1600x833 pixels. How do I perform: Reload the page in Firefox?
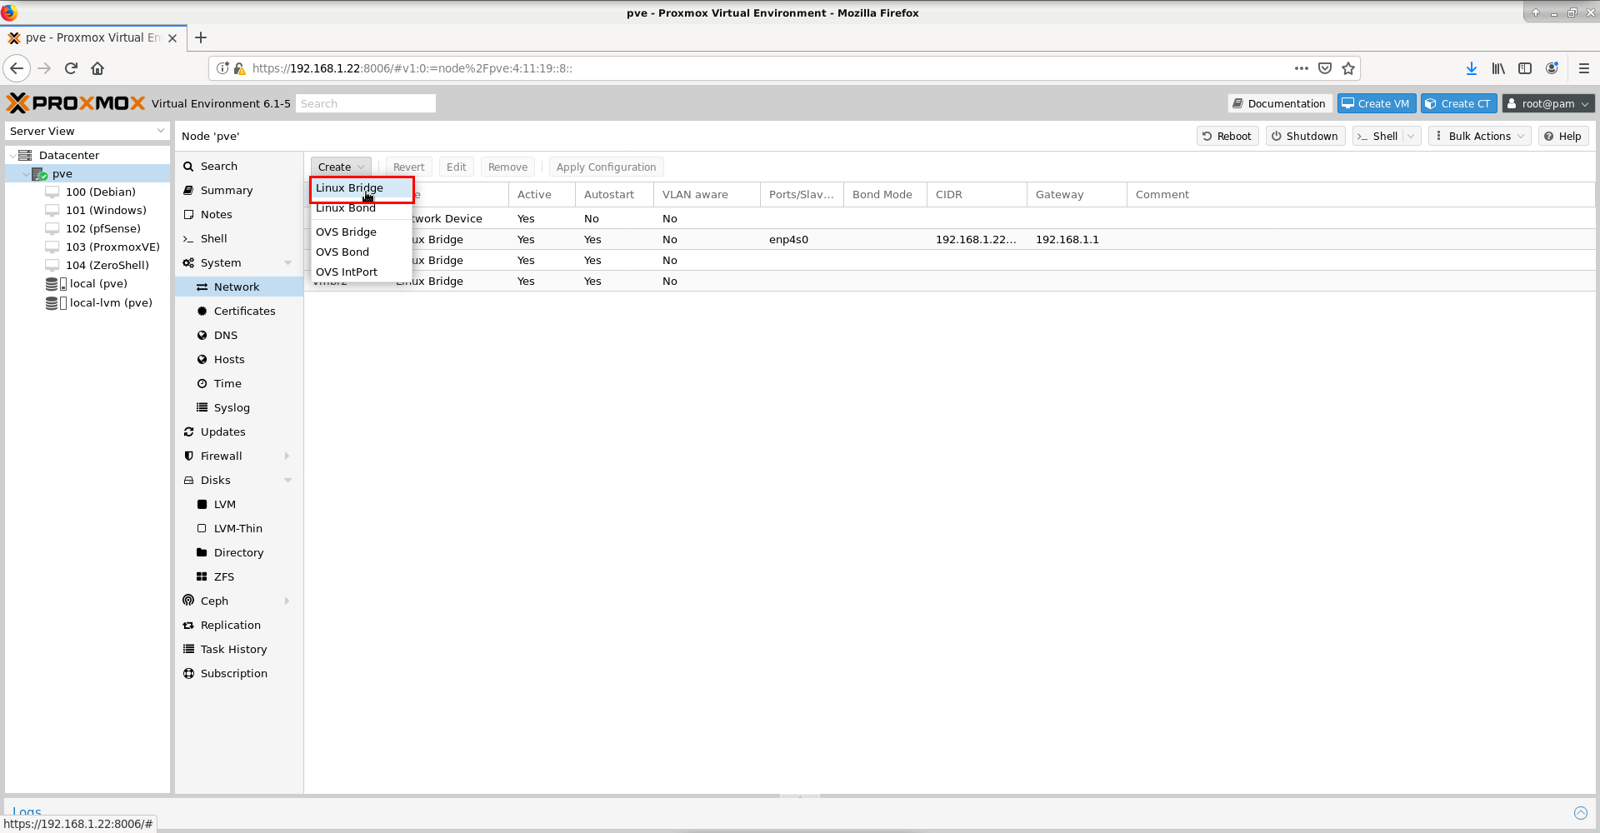(x=71, y=69)
